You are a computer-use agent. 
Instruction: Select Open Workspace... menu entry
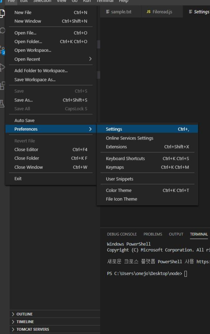[x=50, y=50]
